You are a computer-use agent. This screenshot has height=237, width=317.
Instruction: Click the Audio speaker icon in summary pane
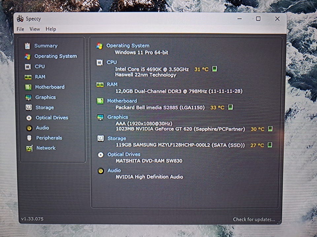(101, 171)
